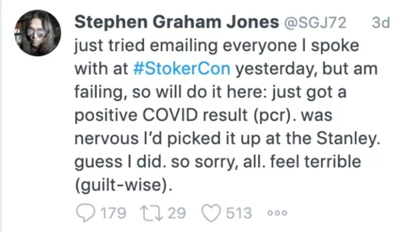This screenshot has width=402, height=232.
Task: Click the 29 retweets count
Action: point(176,213)
